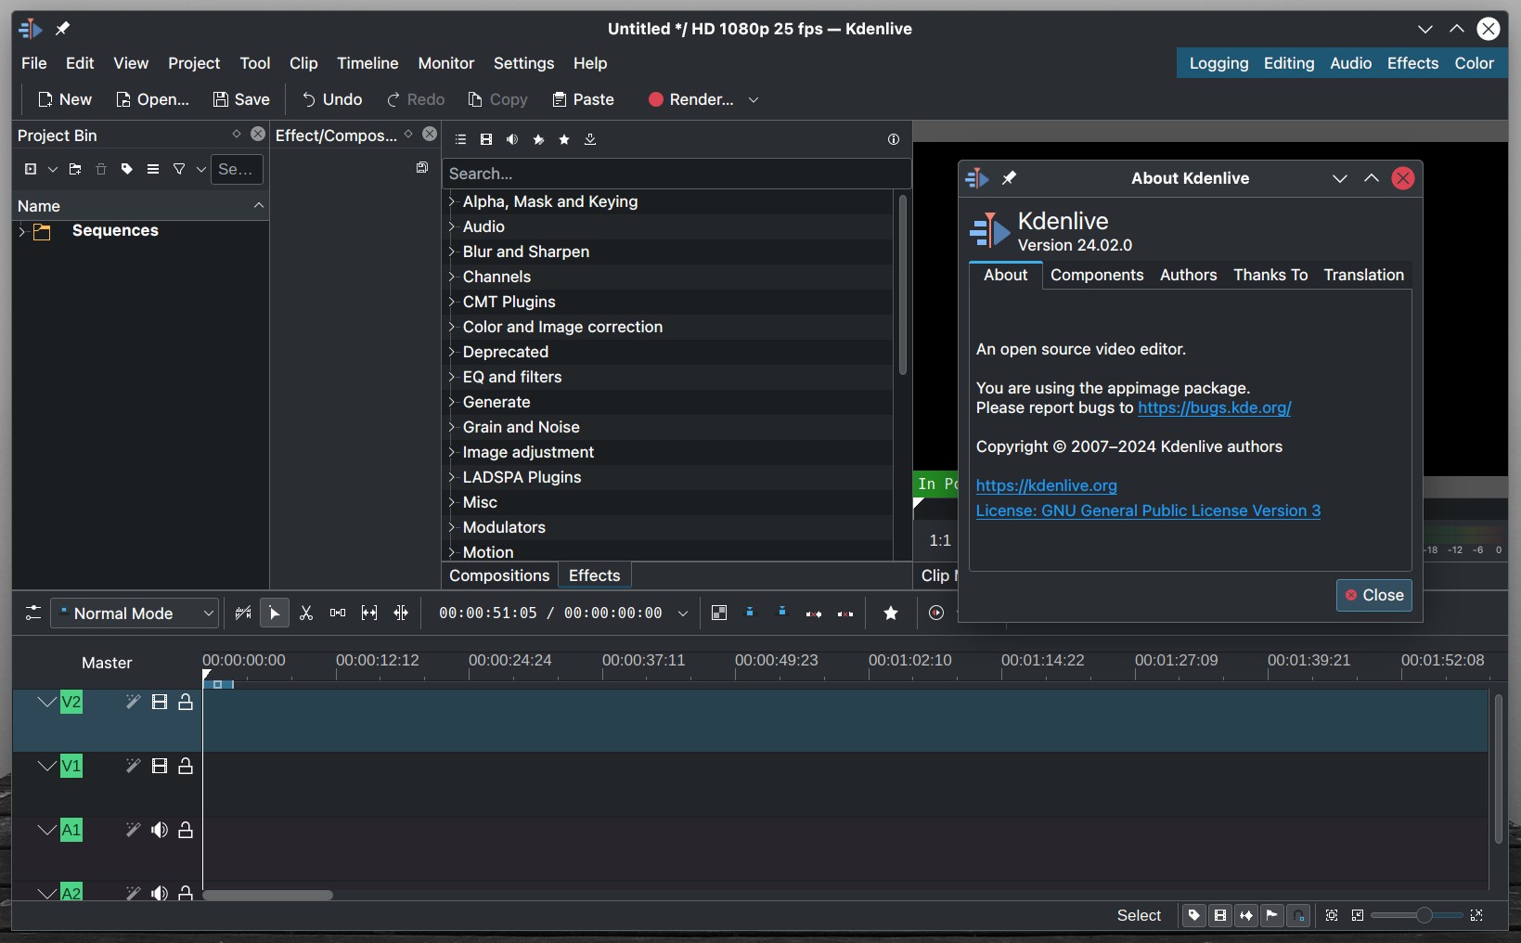1521x943 pixels.
Task: Open the Project menu
Action: 194,63
